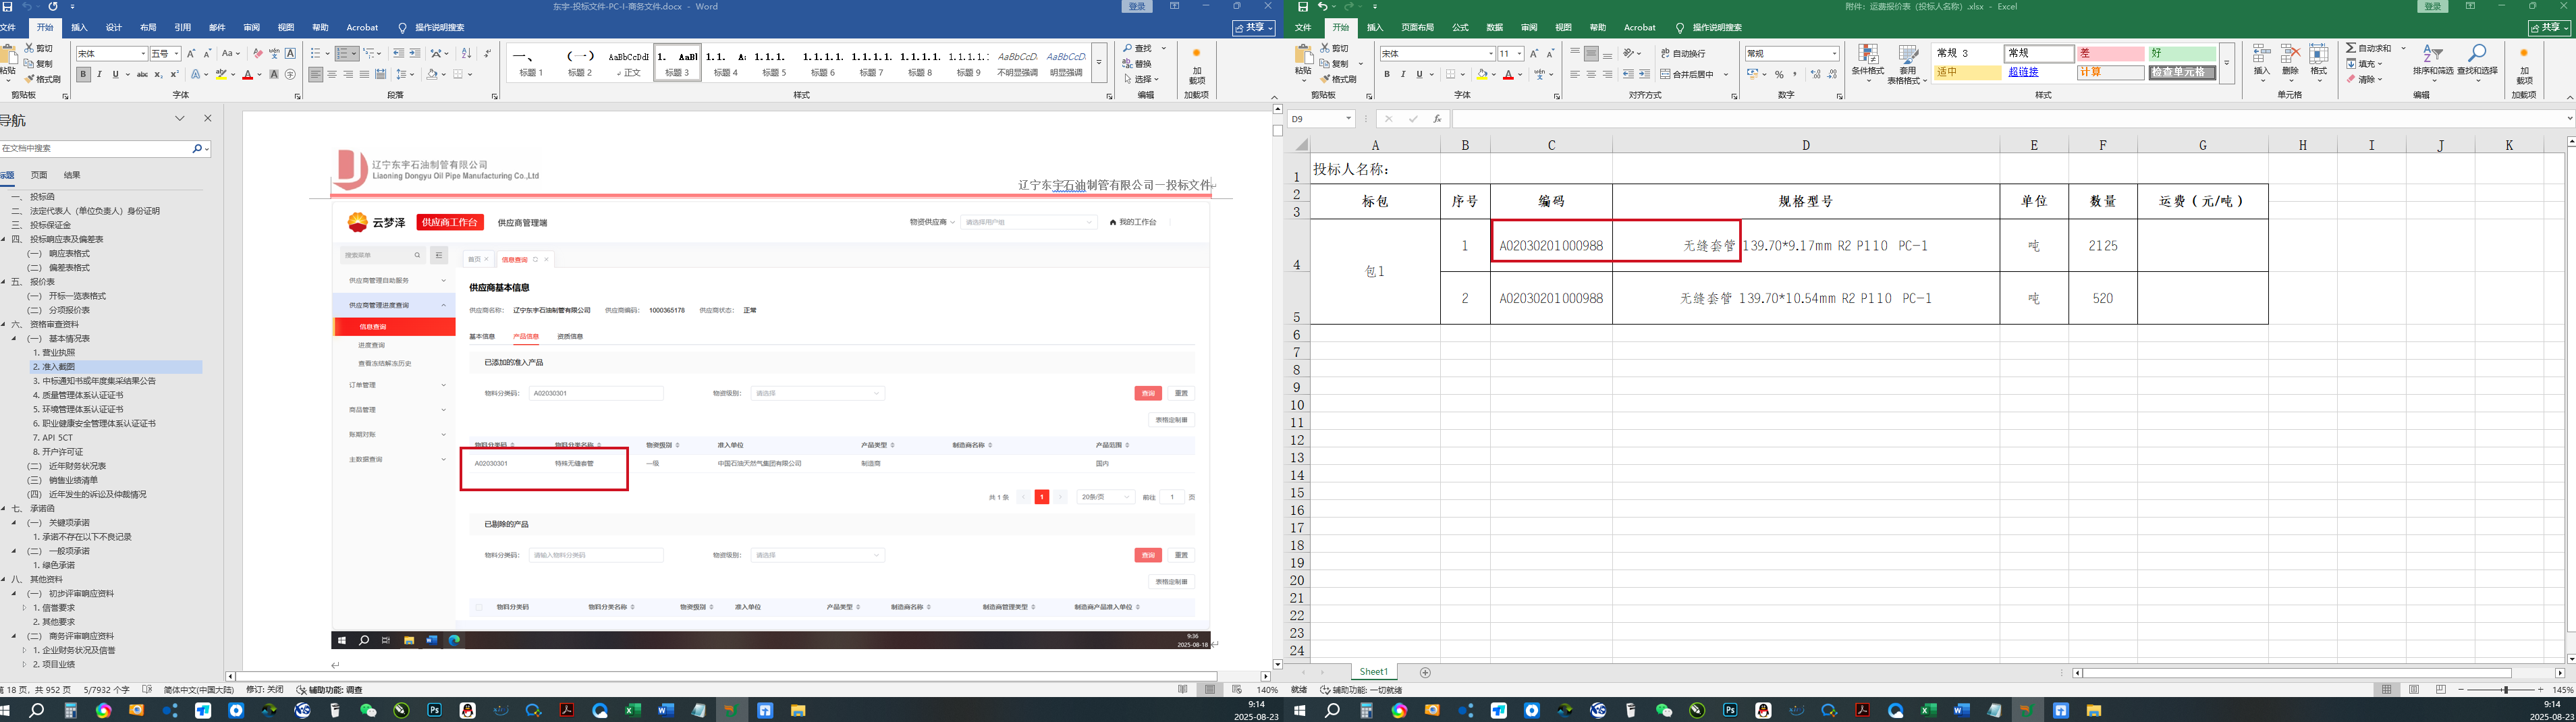The image size is (2576, 722).
Task: Open Excel's Name Box dropdown
Action: tap(1348, 119)
